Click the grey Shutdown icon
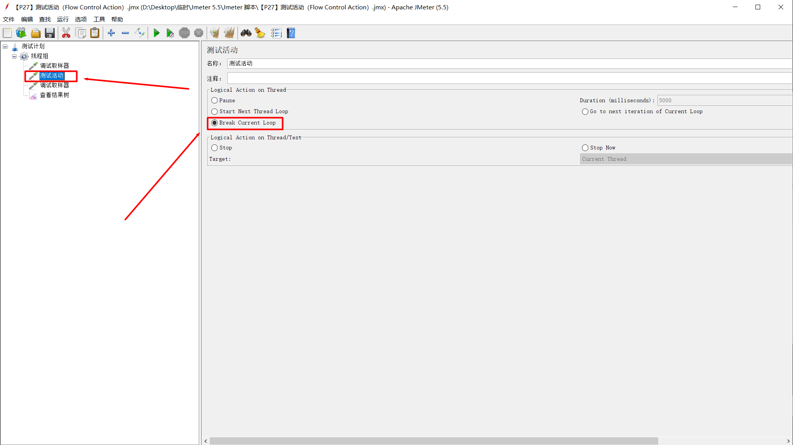The width and height of the screenshot is (793, 445). point(198,33)
